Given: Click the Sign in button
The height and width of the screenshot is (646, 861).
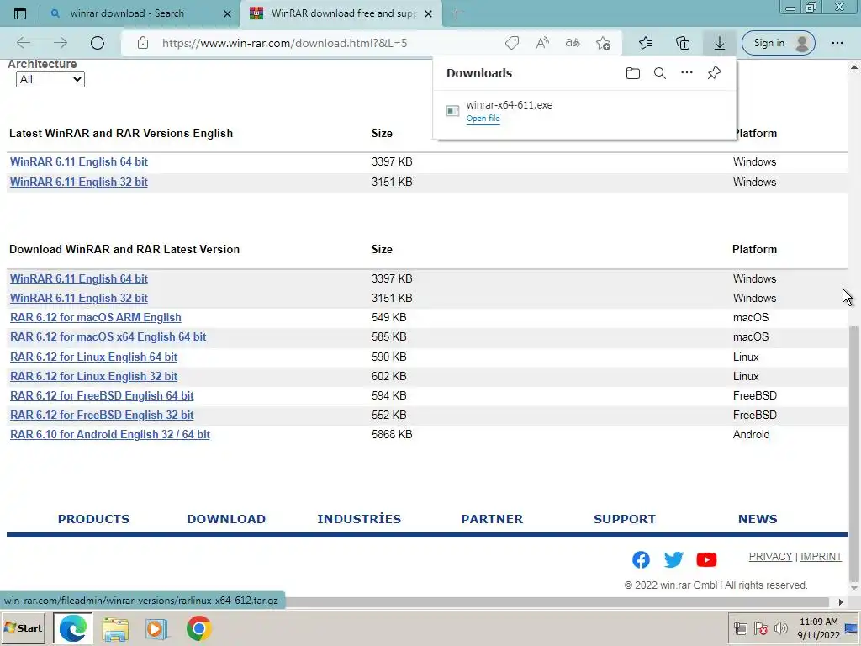Looking at the screenshot, I should tap(778, 43).
